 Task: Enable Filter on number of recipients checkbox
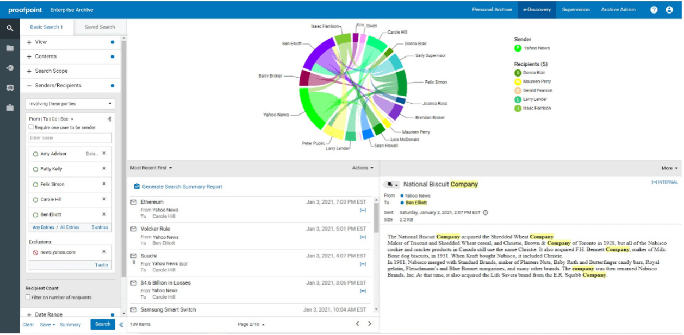tap(28, 297)
